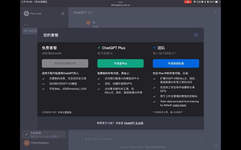Click the blue 升级到团队版 button
The image size is (241, 150).
click(x=176, y=63)
